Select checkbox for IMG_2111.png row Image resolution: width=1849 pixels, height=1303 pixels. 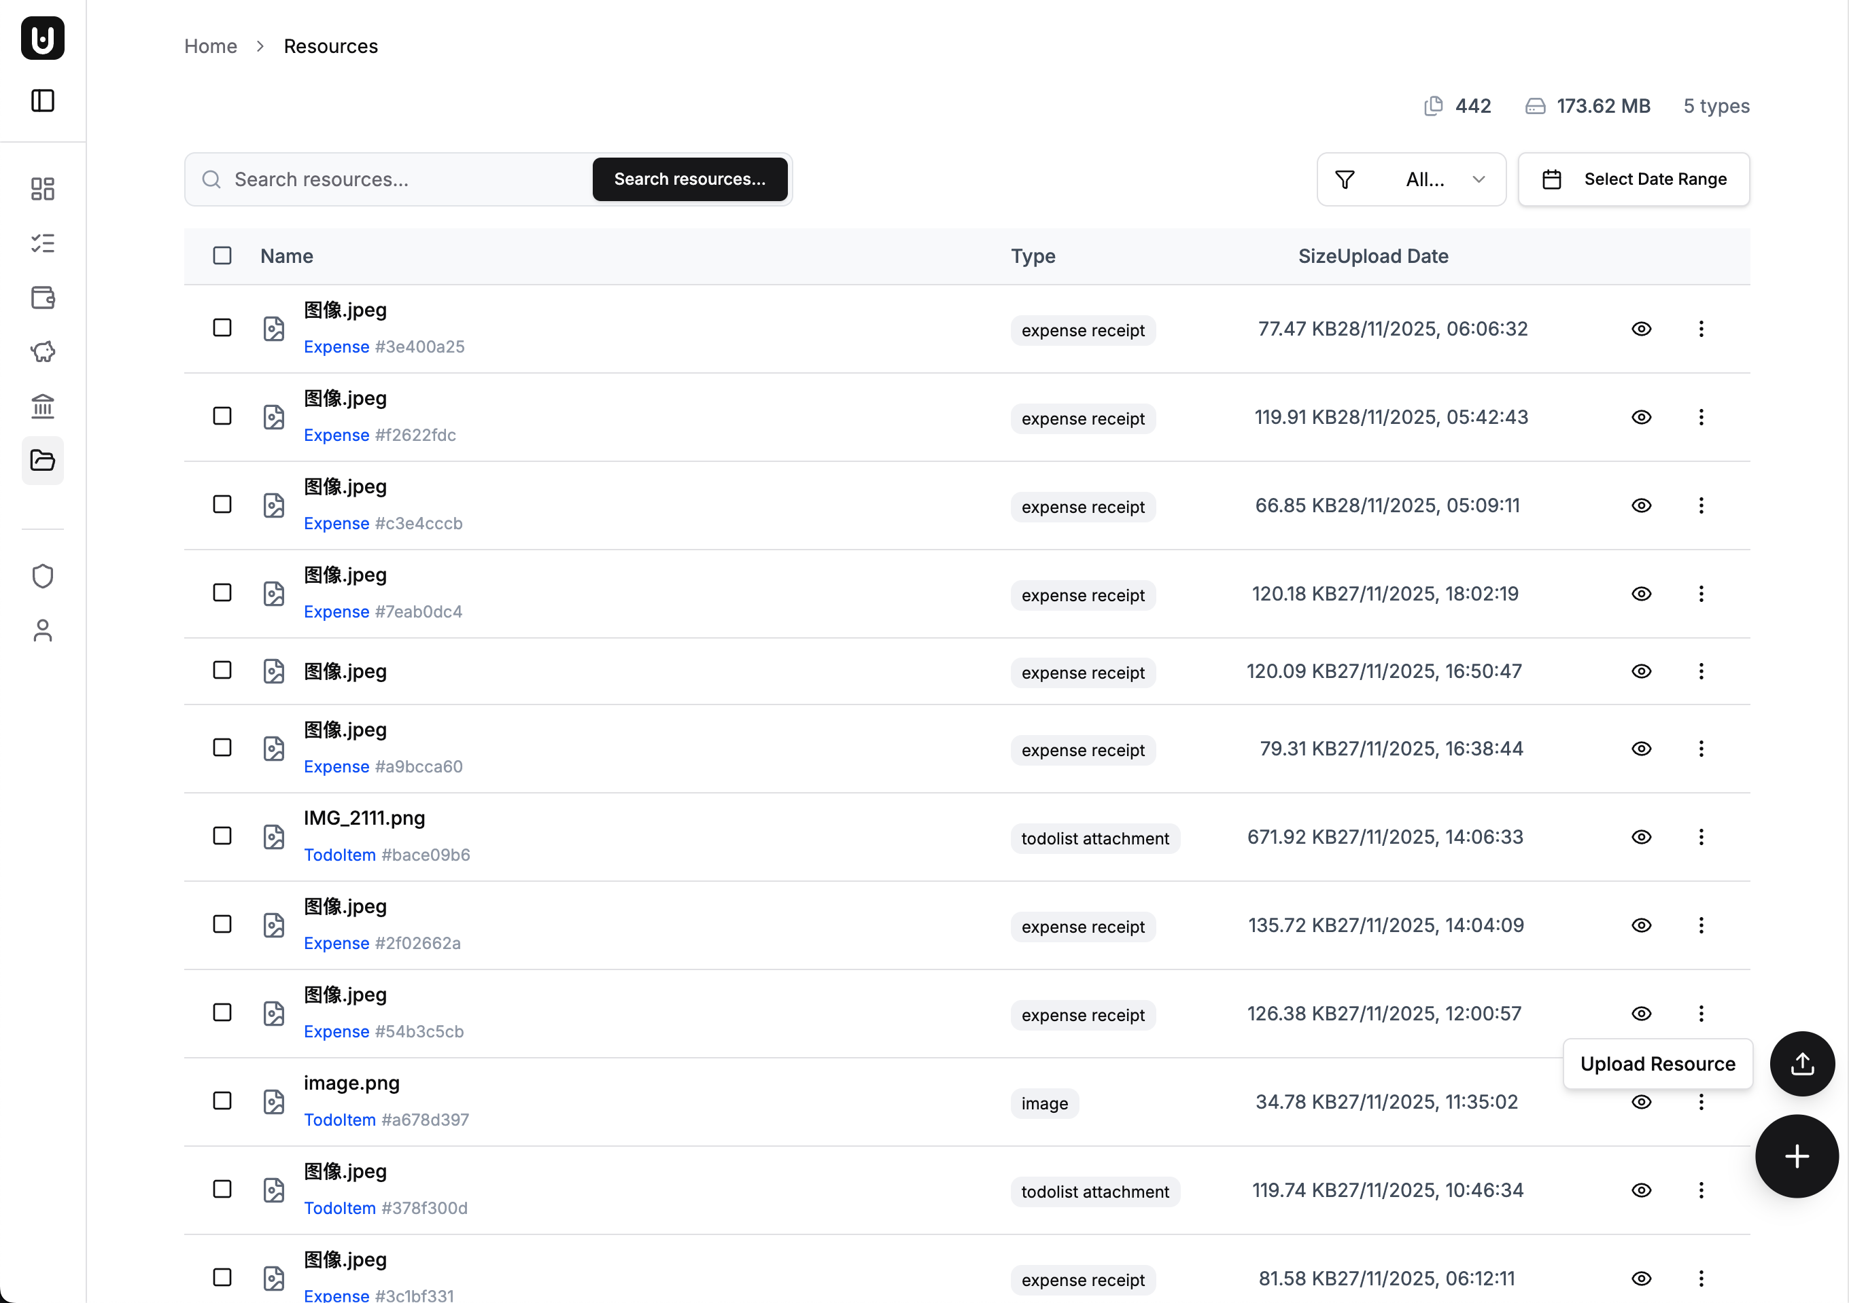222,836
